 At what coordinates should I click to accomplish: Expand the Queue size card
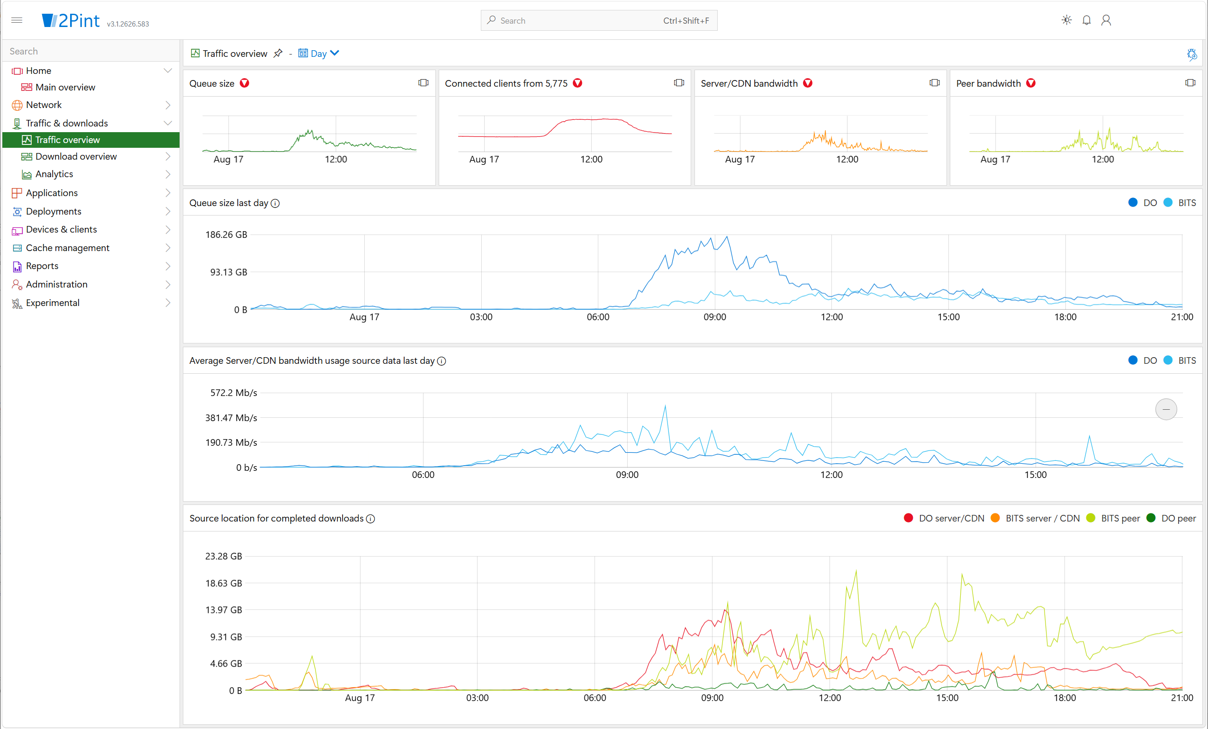click(423, 83)
